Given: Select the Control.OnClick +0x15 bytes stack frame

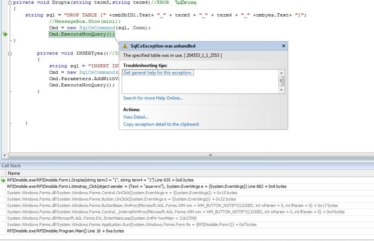Looking at the screenshot, I should coord(122,193).
